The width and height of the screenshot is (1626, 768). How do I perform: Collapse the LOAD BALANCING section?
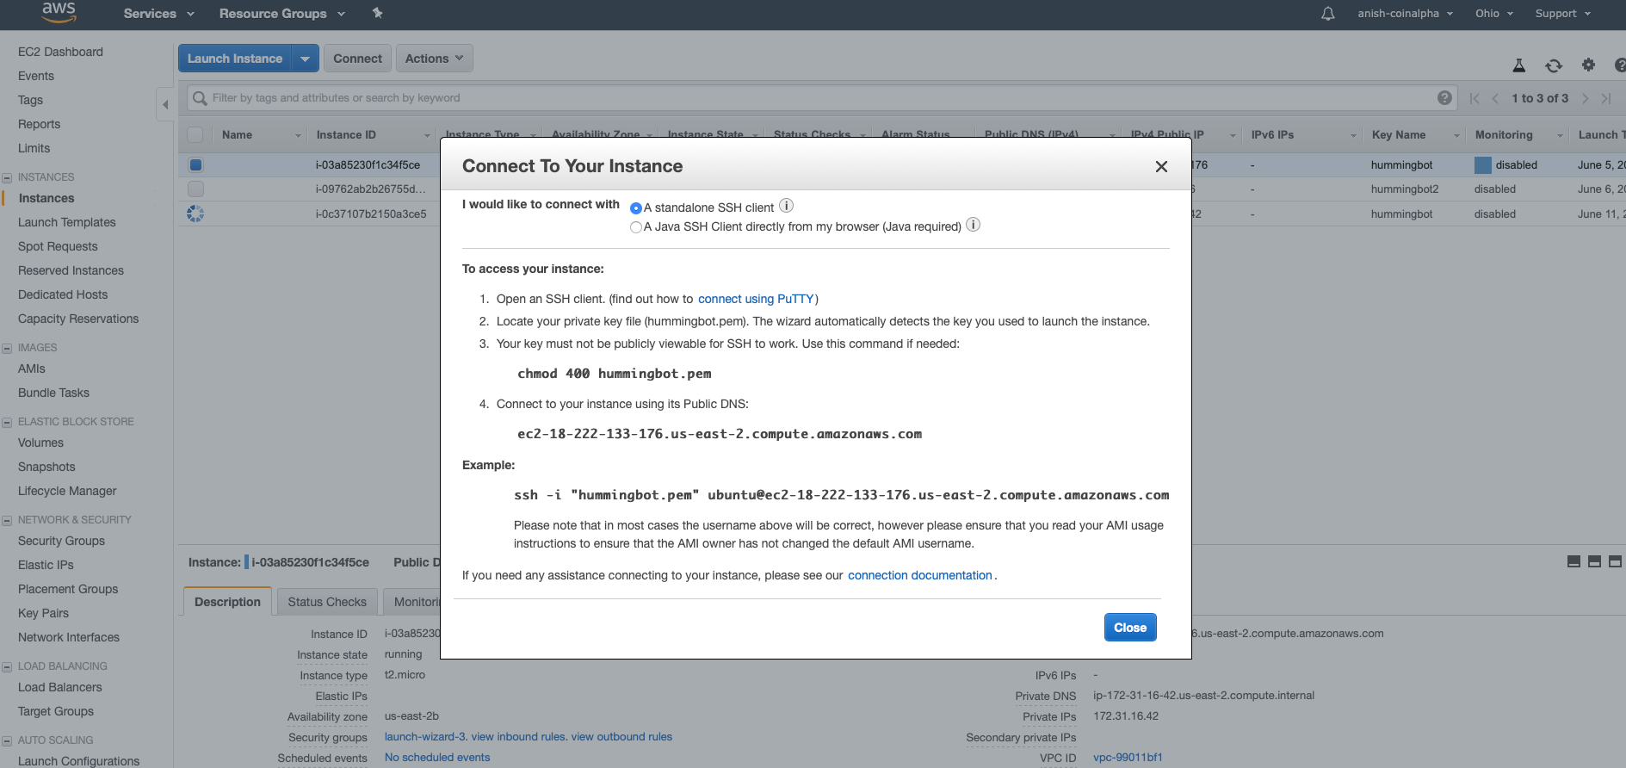coord(7,667)
